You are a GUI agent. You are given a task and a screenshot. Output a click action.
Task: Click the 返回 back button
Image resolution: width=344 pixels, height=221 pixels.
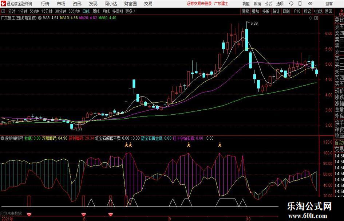point(328,11)
